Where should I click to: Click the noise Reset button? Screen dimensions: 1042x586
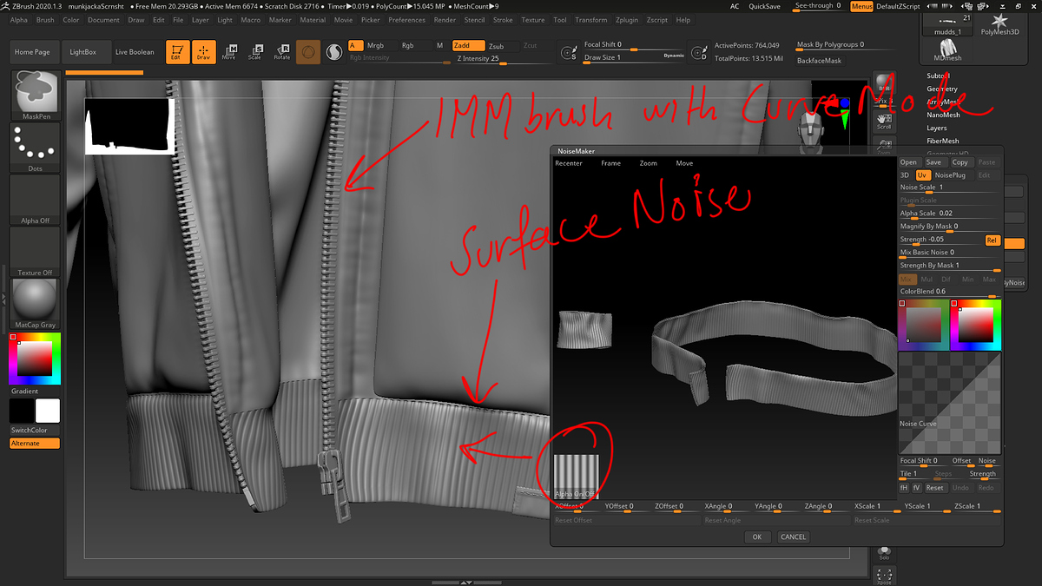pos(934,488)
